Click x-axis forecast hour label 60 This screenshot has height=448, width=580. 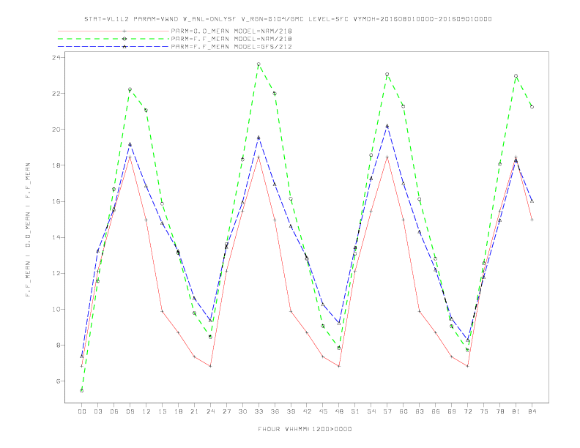(404, 411)
